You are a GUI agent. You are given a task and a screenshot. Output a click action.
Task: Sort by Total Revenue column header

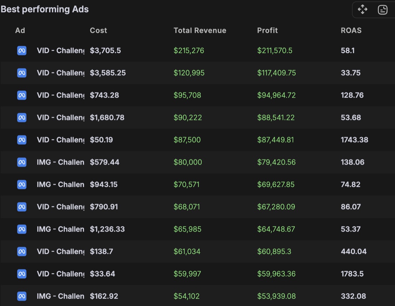click(x=200, y=30)
